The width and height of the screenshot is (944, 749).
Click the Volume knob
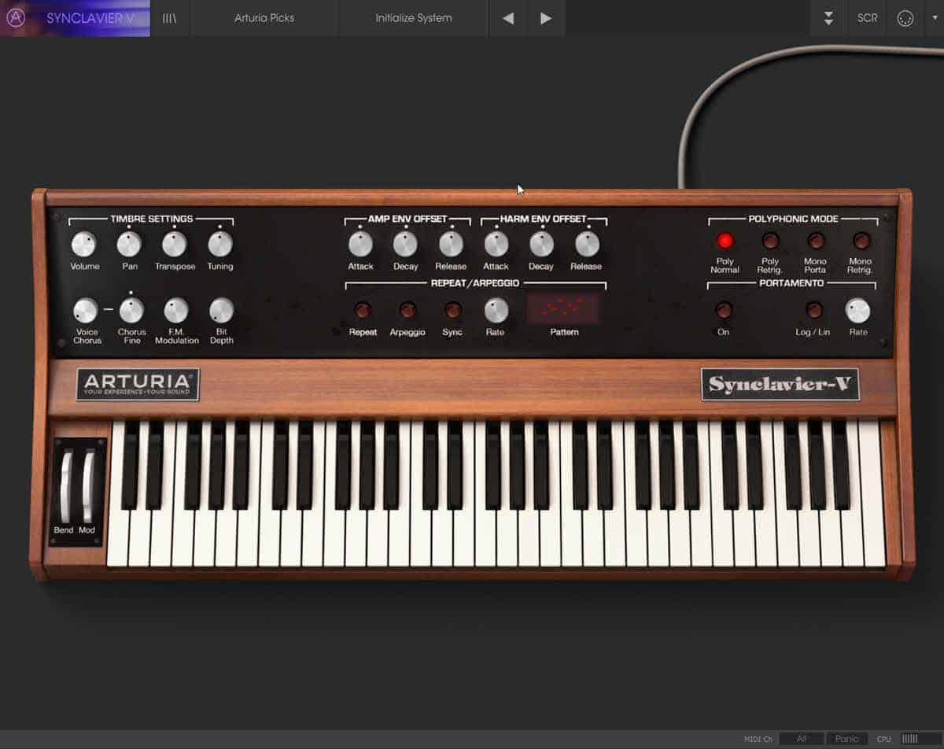click(x=83, y=244)
